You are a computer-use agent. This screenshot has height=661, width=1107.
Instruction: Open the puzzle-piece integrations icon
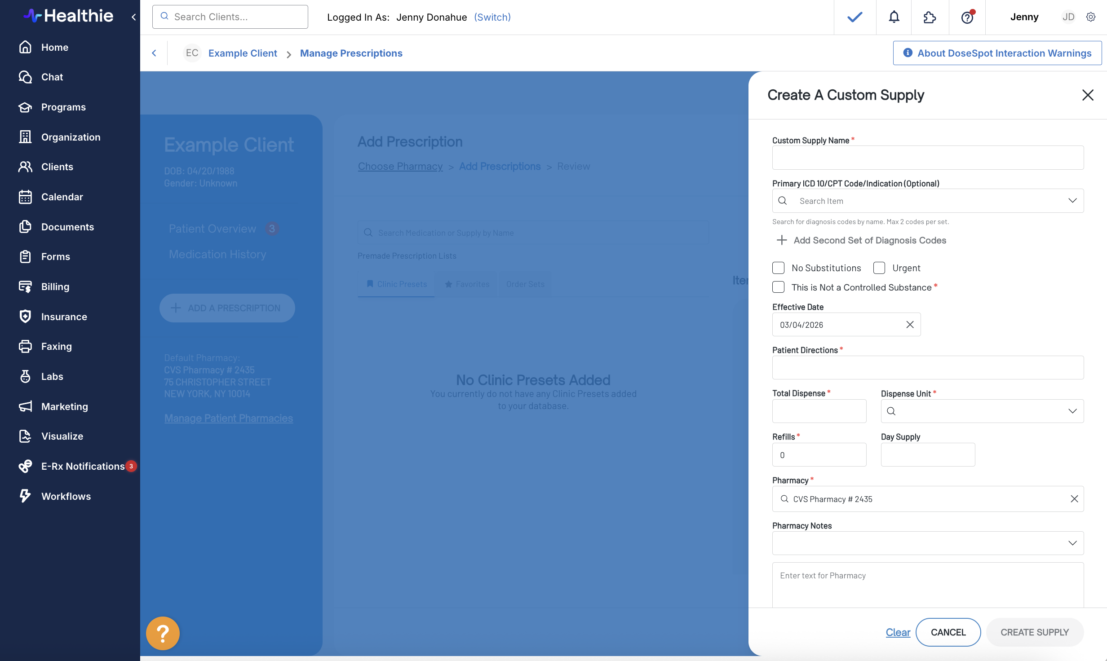(x=930, y=17)
